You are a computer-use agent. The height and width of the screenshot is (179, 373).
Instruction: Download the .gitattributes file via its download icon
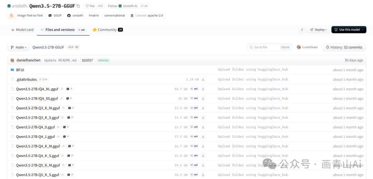pyautogui.click(x=203, y=79)
